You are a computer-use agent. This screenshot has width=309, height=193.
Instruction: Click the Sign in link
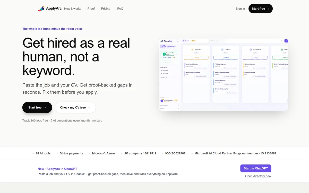(x=240, y=8)
